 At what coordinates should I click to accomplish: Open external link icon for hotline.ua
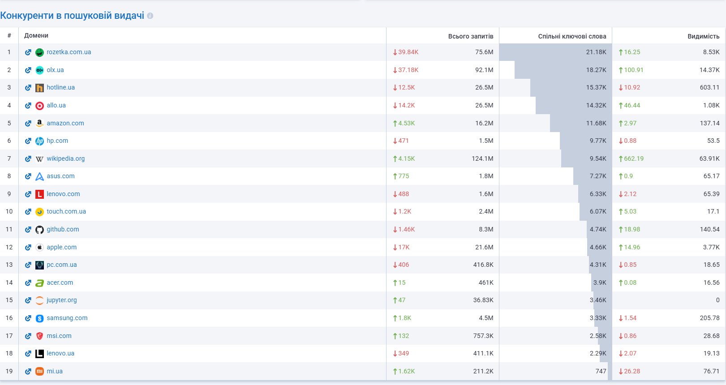tap(28, 88)
